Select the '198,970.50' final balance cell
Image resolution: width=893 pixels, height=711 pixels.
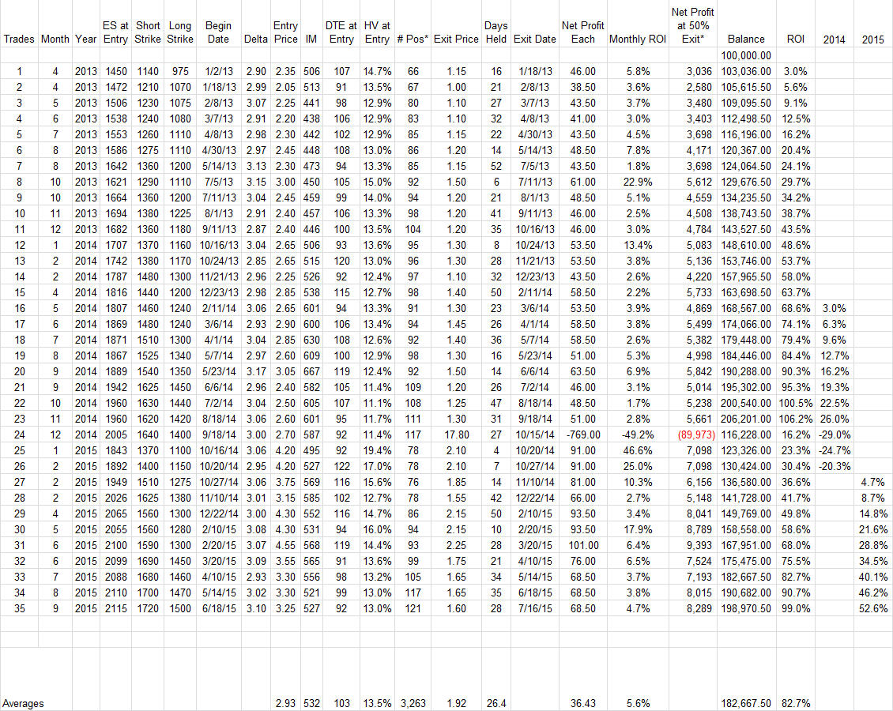click(x=746, y=608)
